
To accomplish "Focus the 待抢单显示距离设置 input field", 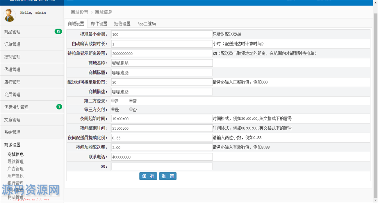I will [x=162, y=53].
